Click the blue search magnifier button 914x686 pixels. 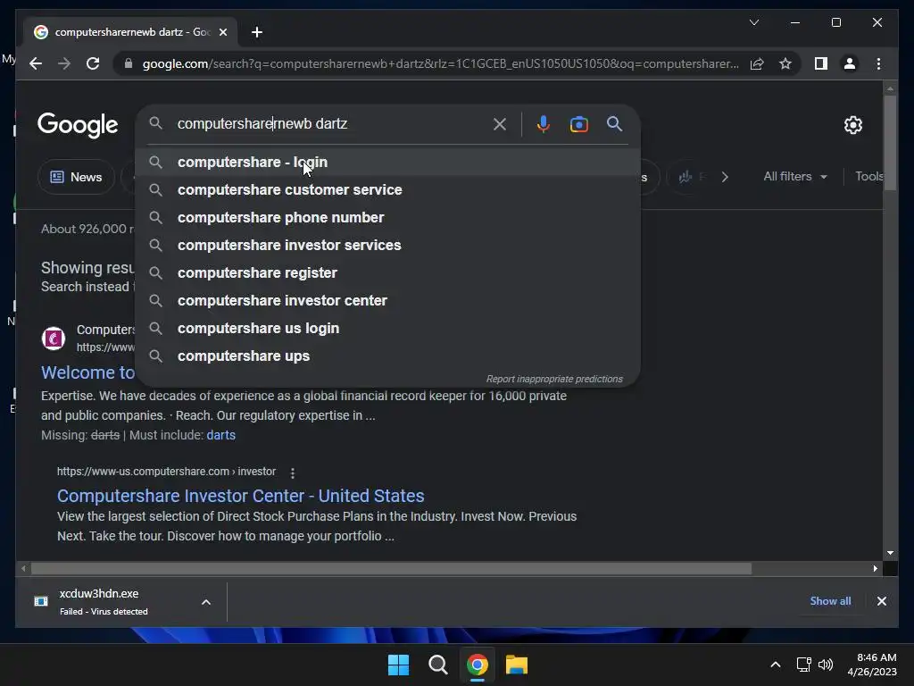[614, 123]
